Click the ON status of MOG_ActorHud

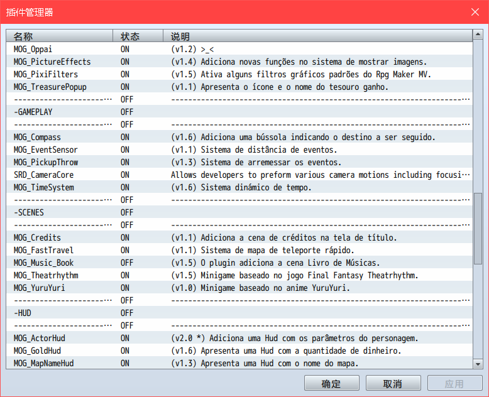click(x=125, y=338)
